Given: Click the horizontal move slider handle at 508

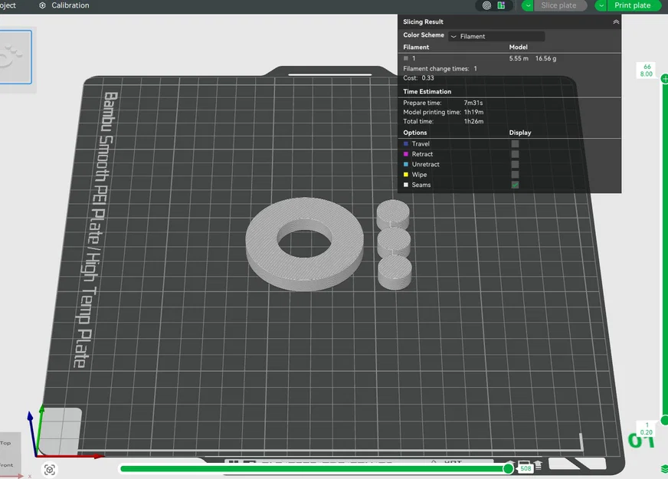Looking at the screenshot, I should point(508,469).
